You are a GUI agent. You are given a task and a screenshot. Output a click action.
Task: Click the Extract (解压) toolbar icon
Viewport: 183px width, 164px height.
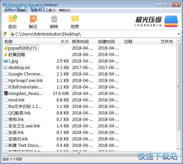point(33,19)
